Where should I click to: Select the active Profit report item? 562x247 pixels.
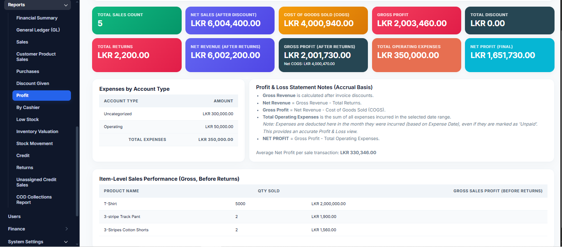click(x=41, y=95)
